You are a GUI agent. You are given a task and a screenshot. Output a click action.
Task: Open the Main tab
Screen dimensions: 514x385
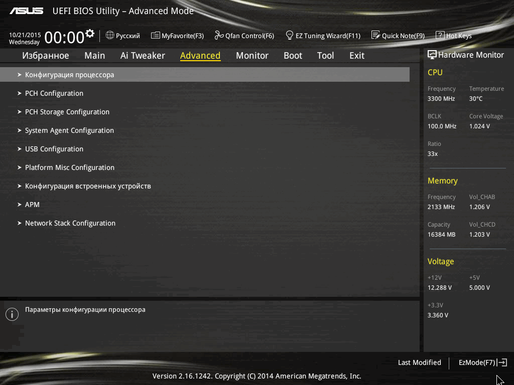95,56
